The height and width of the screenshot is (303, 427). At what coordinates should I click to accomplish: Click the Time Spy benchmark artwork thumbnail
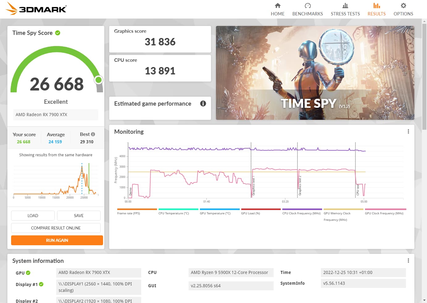pos(315,73)
